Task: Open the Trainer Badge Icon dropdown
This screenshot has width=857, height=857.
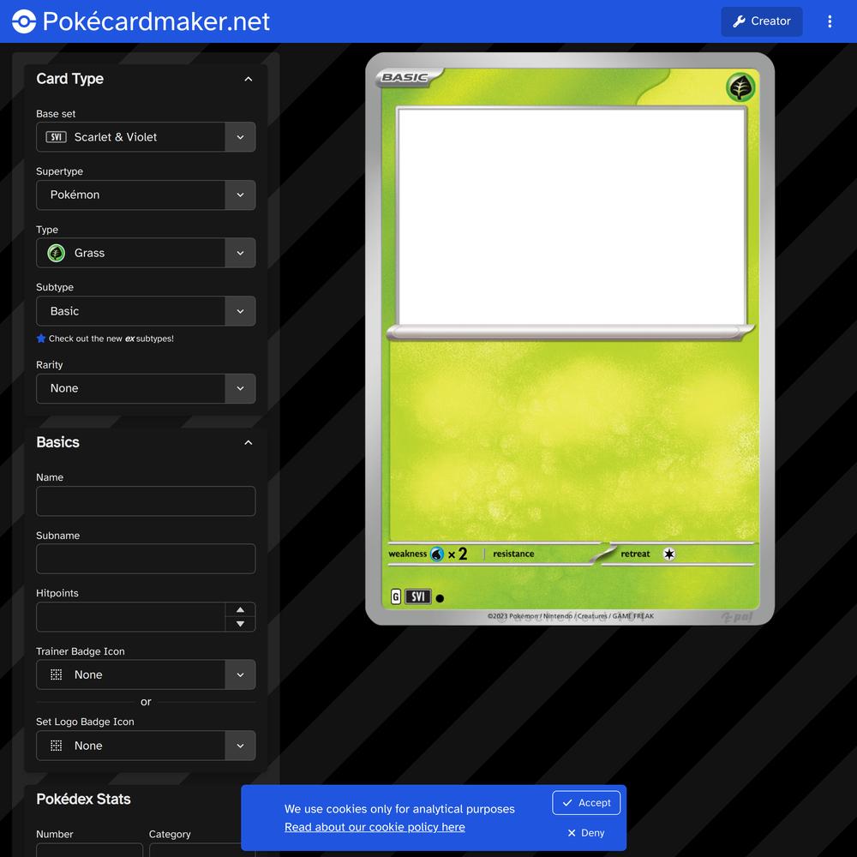Action: (x=146, y=674)
